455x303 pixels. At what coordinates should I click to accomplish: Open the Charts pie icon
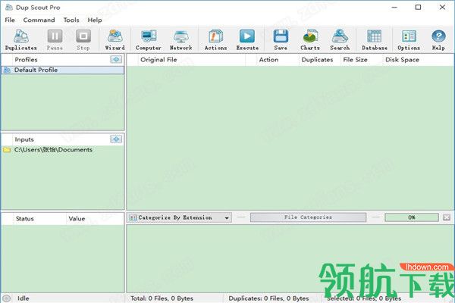(x=310, y=40)
